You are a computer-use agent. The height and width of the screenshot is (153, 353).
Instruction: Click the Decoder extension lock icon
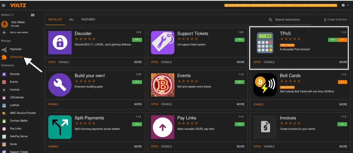coord(60,42)
